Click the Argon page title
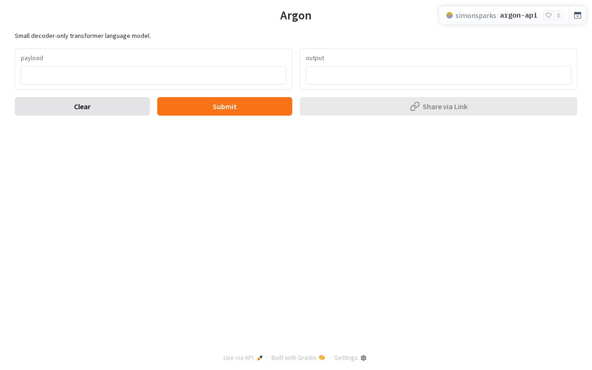This screenshot has height=370, width=592. pyautogui.click(x=296, y=15)
